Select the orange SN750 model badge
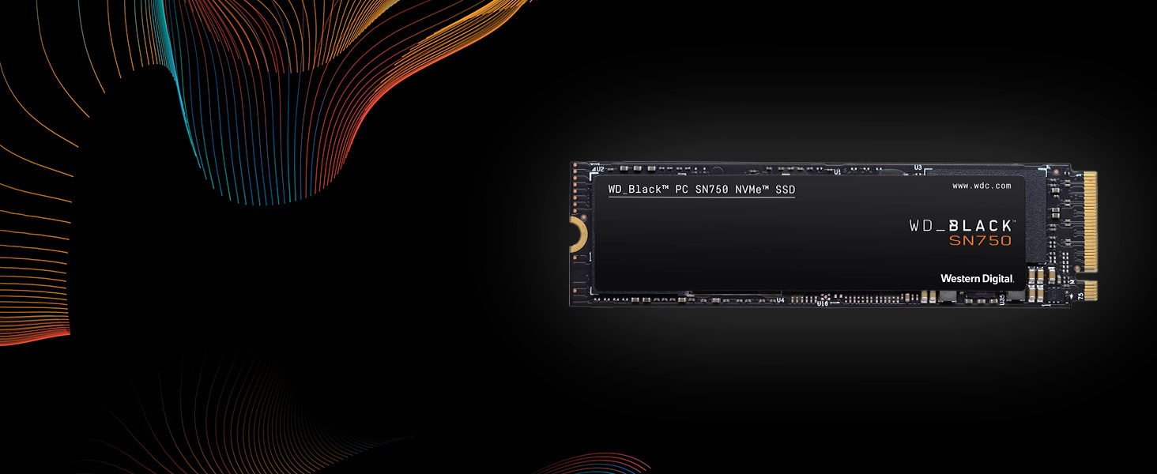The image size is (1157, 474). tap(979, 242)
